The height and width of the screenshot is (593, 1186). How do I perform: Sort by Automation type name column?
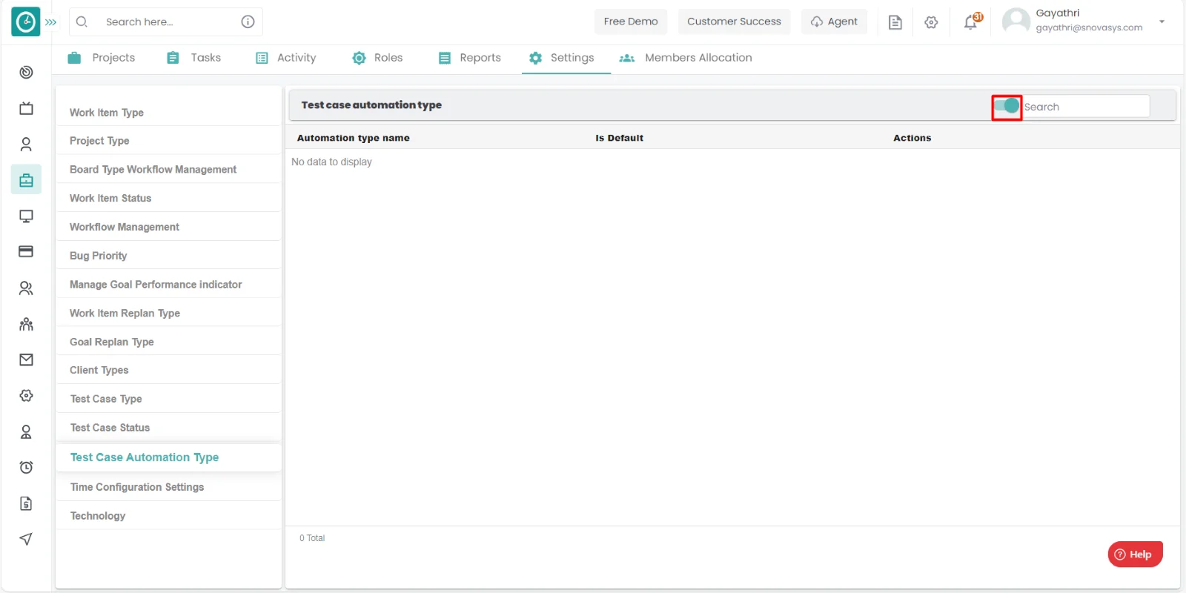click(x=354, y=138)
